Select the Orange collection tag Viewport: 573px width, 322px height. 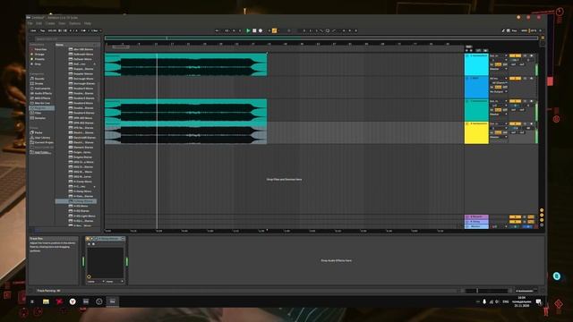pyautogui.click(x=39, y=54)
